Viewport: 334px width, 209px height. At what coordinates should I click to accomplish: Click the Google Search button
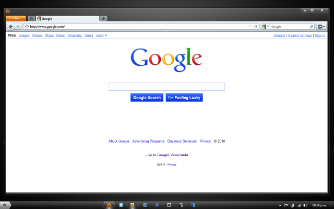(x=147, y=98)
